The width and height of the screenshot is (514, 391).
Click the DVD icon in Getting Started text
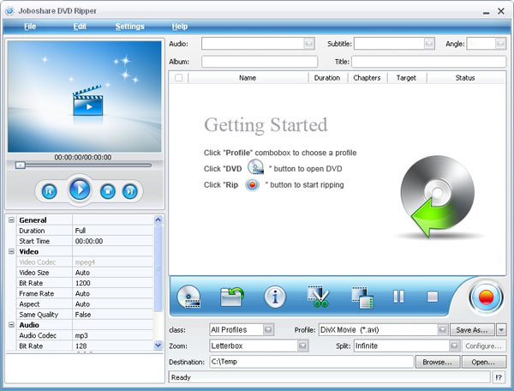[x=255, y=167]
